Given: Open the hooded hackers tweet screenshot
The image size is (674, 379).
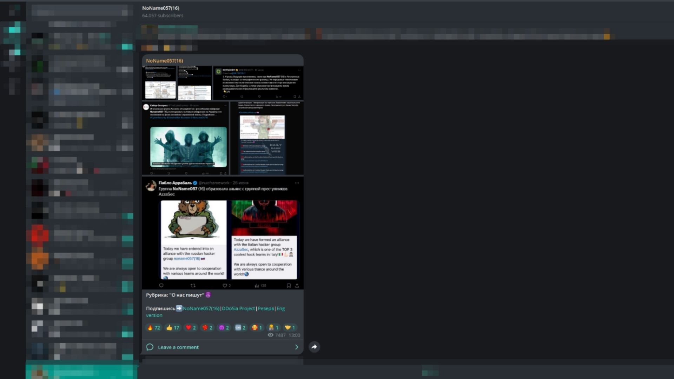Looking at the screenshot, I should (185, 138).
